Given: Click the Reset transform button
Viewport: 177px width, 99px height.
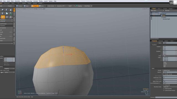Looking at the screenshot, I should coord(170,62).
